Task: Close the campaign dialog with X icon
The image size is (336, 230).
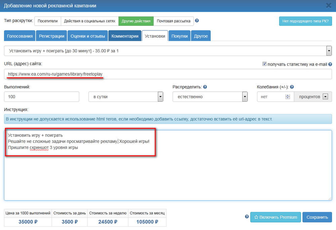Action: pyautogui.click(x=329, y=5)
